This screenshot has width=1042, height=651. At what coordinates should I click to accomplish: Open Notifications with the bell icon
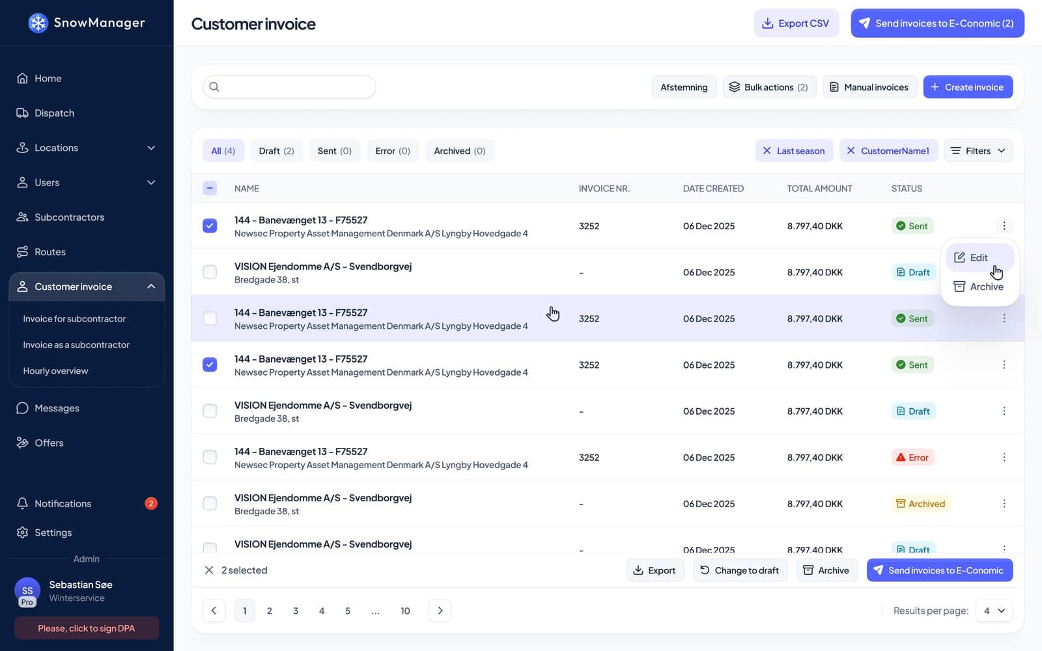[22, 503]
